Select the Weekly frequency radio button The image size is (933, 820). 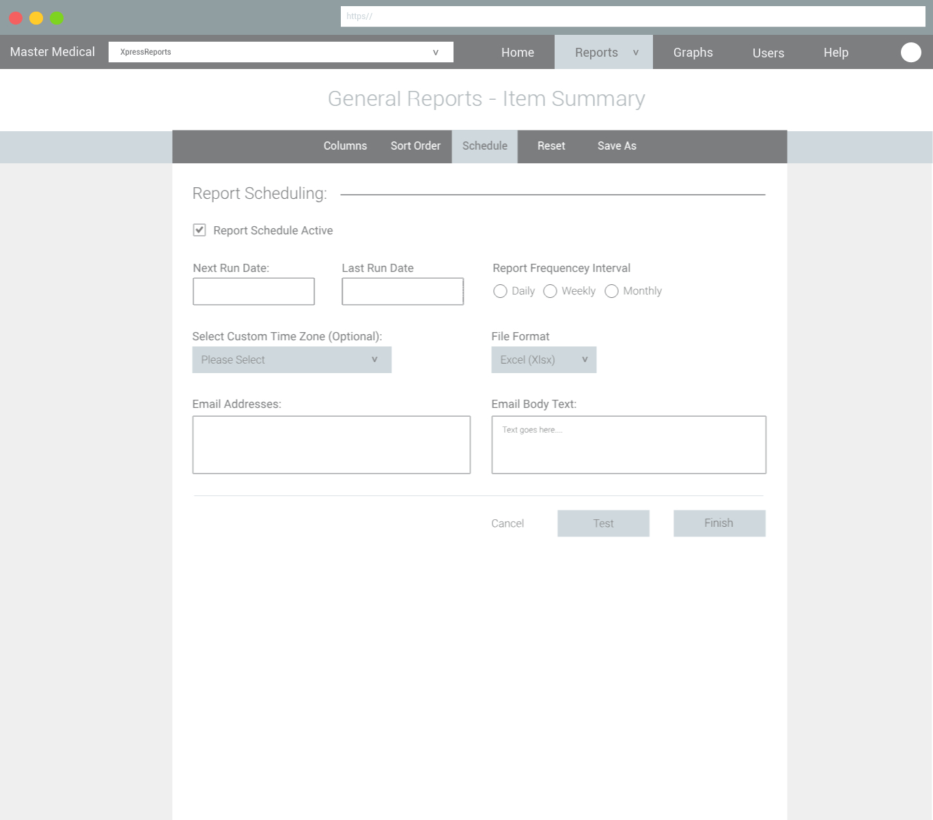(550, 291)
